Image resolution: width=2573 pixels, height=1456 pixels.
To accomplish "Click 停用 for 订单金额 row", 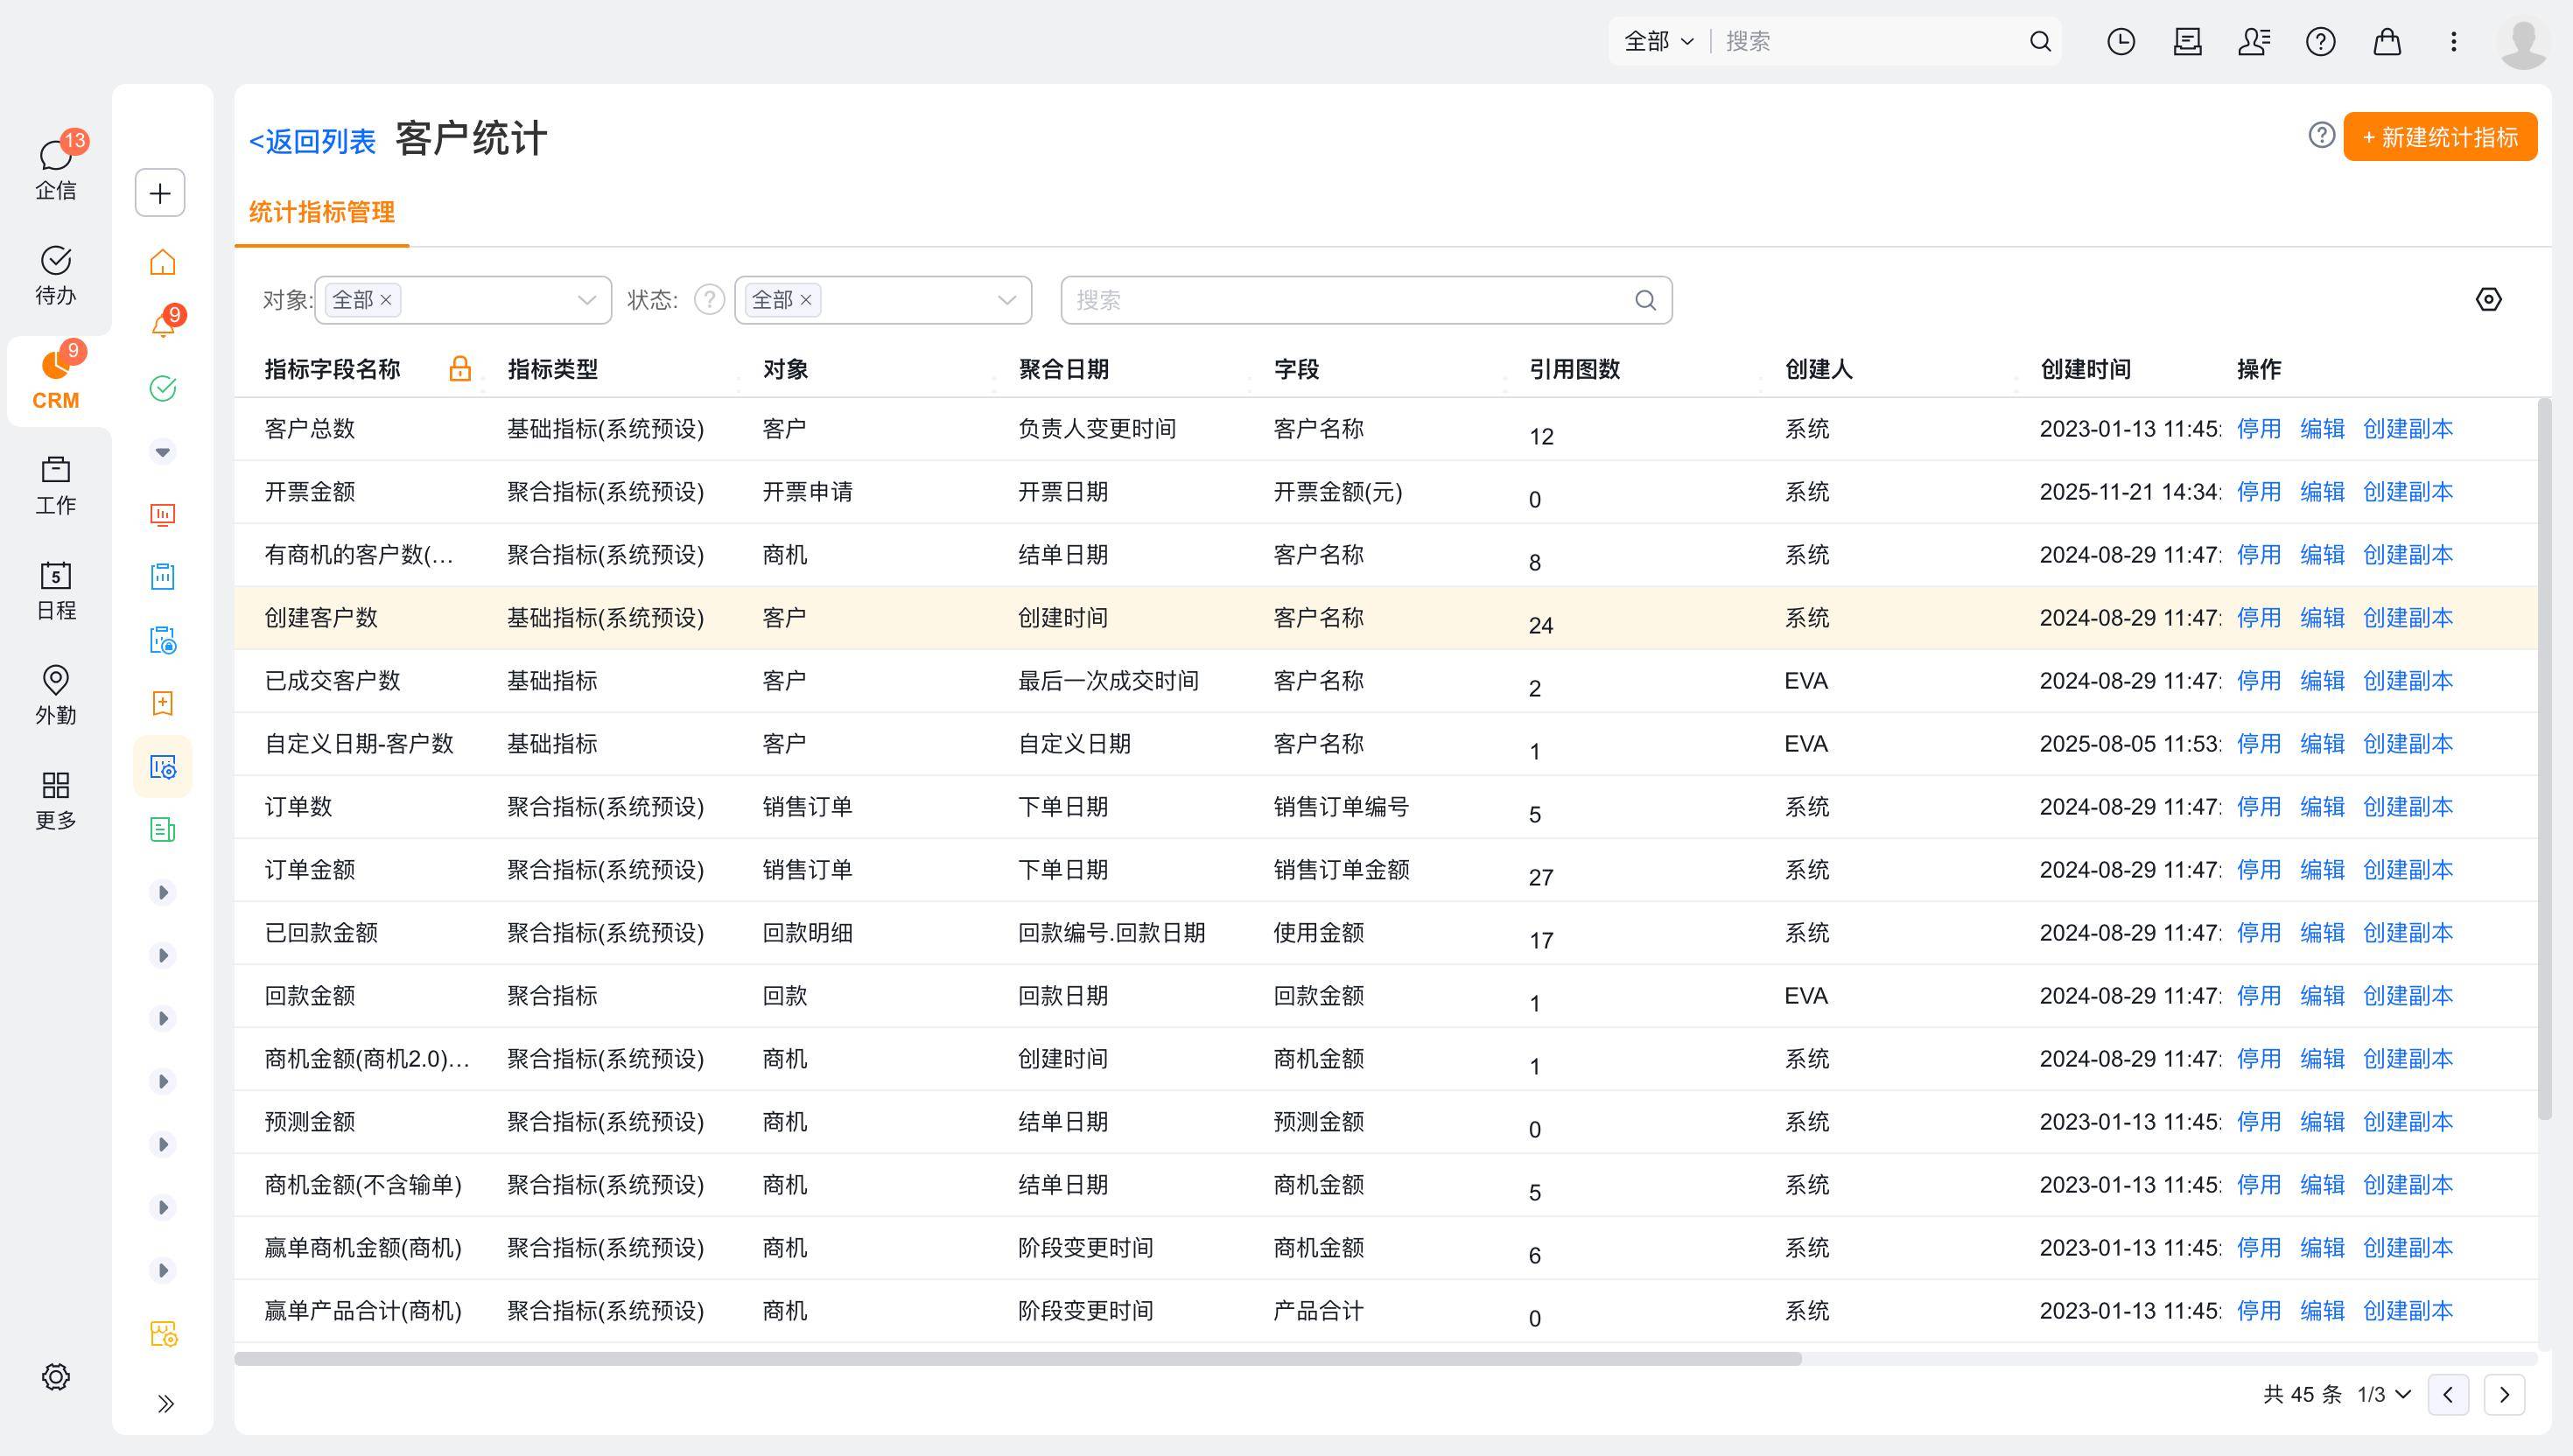I will coord(2258,870).
